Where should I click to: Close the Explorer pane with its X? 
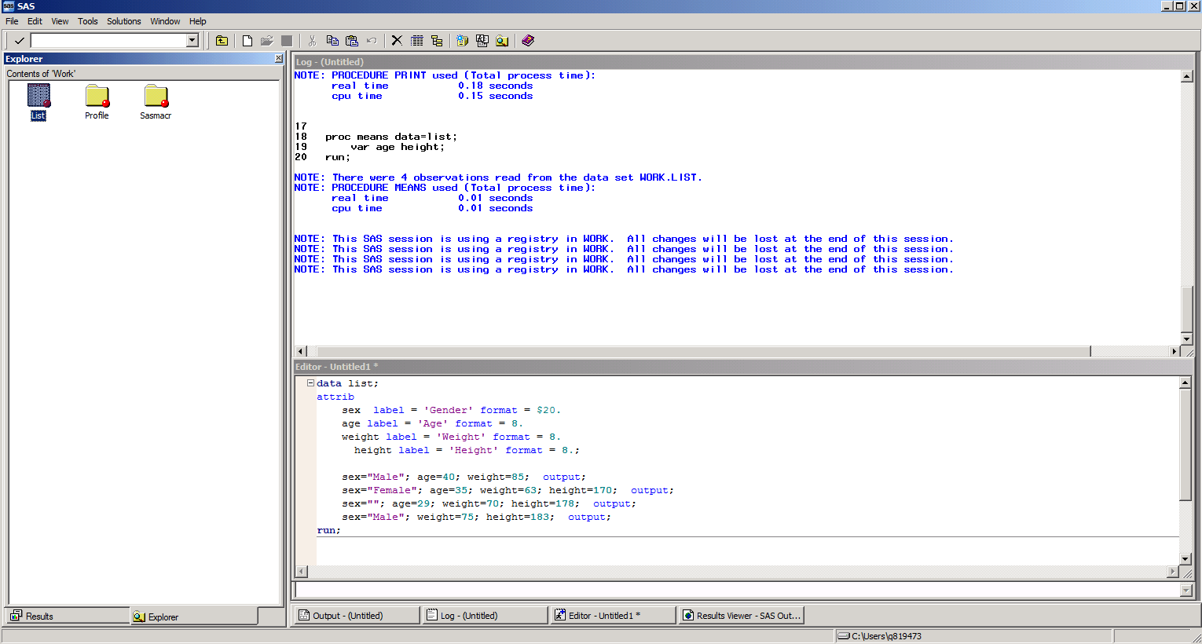(278, 59)
